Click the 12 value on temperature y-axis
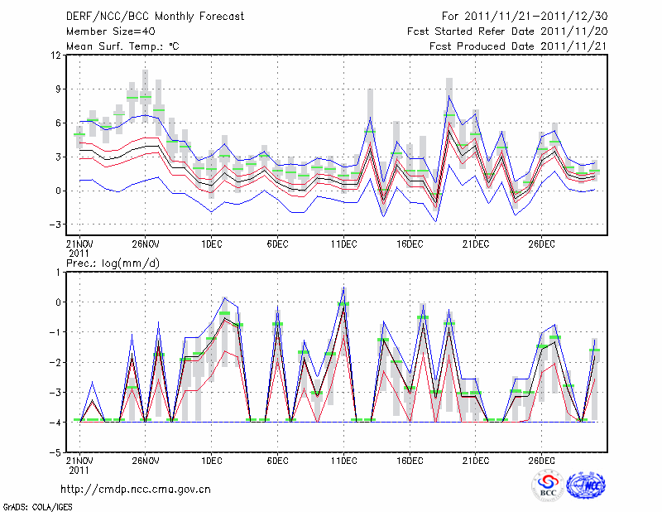Screen dimensions: 662x512 click(x=57, y=56)
